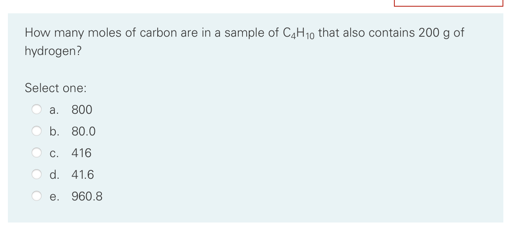The height and width of the screenshot is (245, 510).
Task: Click the word hydrogen in the question
Action: click(x=52, y=51)
